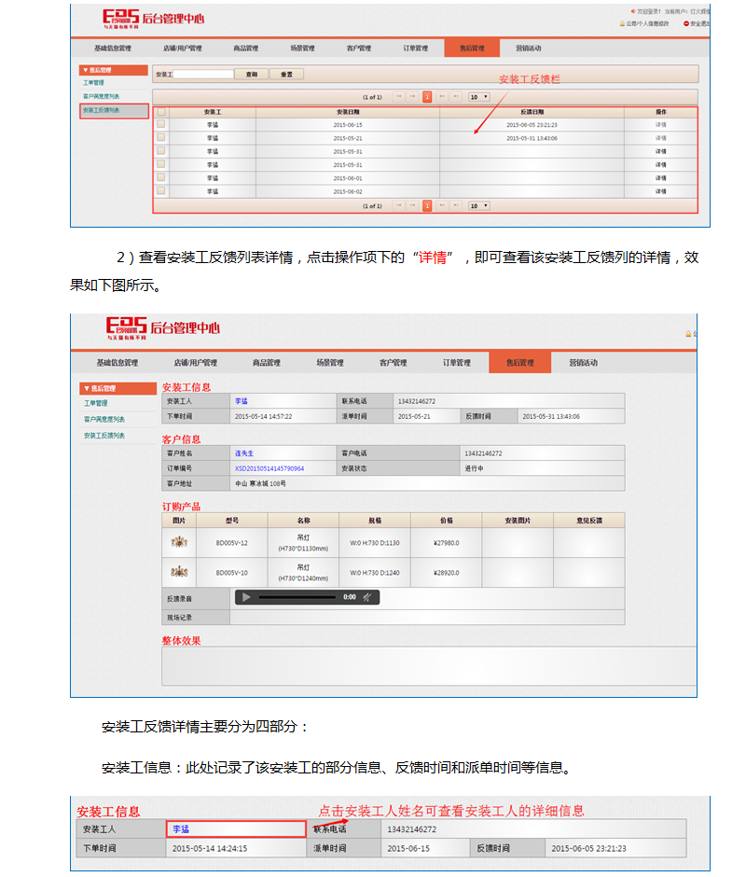Open 详情 for the 2015-05-21 install row
The width and height of the screenshot is (746, 877).
pos(661,138)
